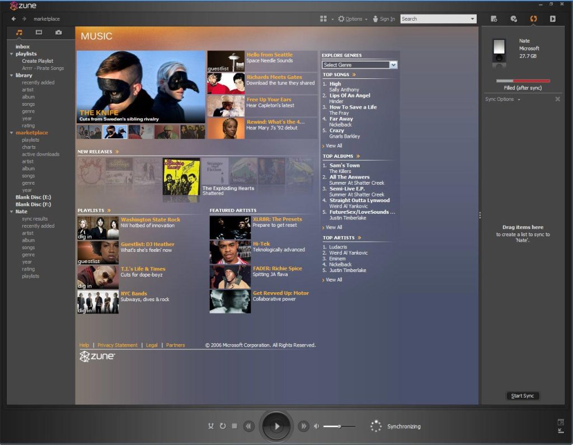
Task: Open Sam's Town top album
Action: click(x=345, y=165)
